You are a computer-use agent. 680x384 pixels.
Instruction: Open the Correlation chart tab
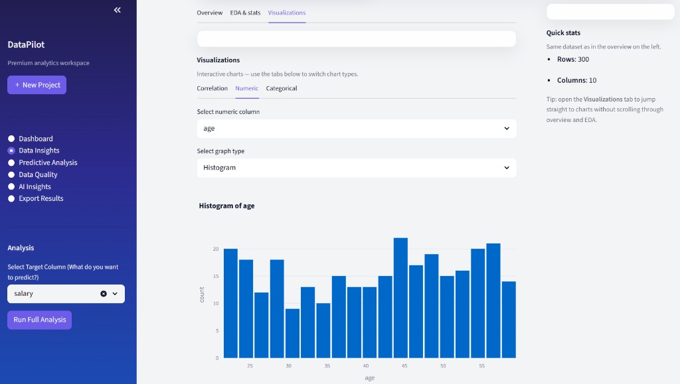click(x=212, y=88)
